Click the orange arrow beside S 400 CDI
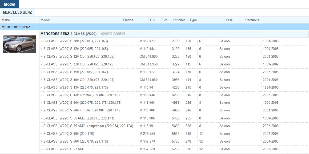The height and width of the screenshot is (154, 309). coord(41,80)
